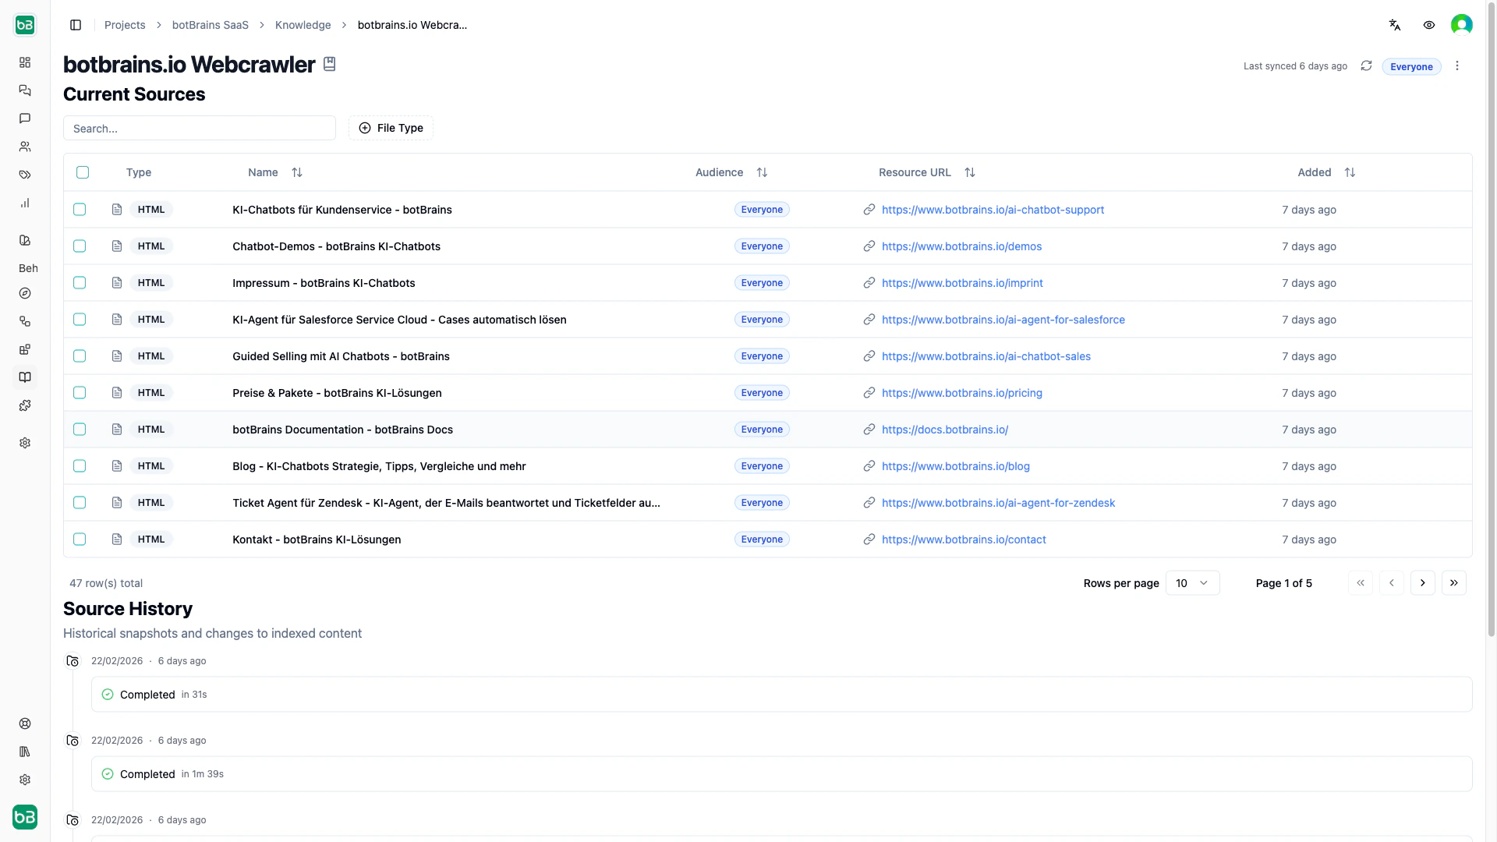Viewport: 1497px width, 842px height.
Task: Select the checkbox next to botBrains Documentation
Action: coord(80,430)
